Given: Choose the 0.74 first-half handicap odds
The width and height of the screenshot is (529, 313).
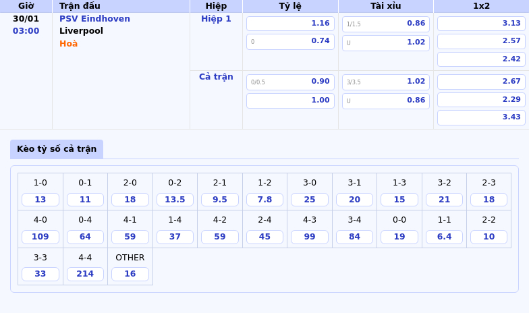Looking at the screenshot, I should (290, 41).
